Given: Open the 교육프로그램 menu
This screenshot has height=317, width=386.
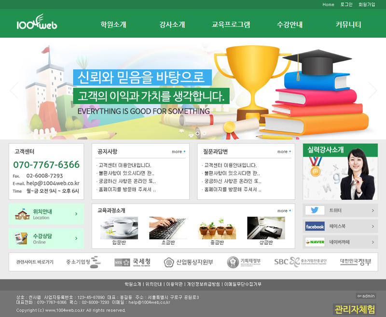Looking at the screenshot, I should (x=231, y=25).
